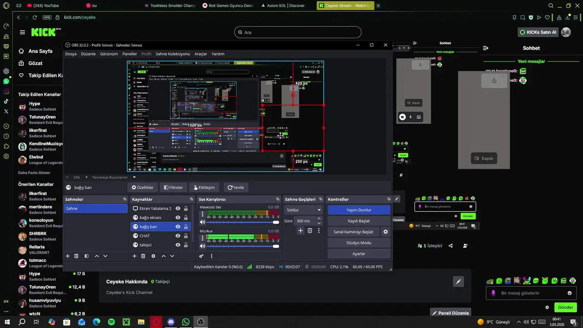Open Düzenle menu in OBS
Image resolution: width=583 pixels, height=328 pixels.
pos(88,54)
